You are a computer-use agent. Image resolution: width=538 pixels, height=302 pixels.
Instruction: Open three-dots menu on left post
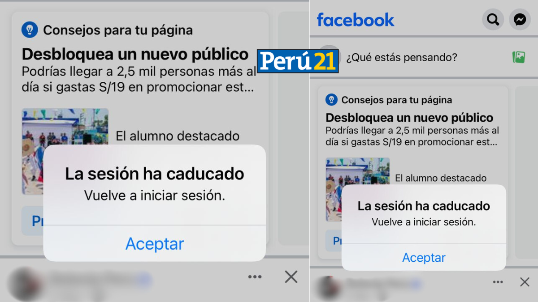(255, 277)
